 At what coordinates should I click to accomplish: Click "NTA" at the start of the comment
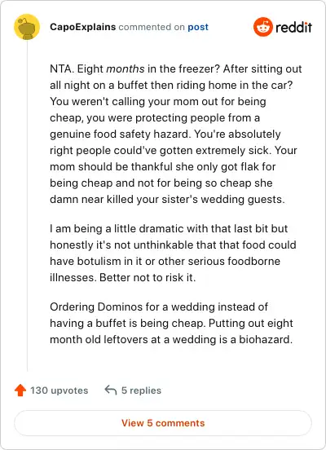coord(60,68)
